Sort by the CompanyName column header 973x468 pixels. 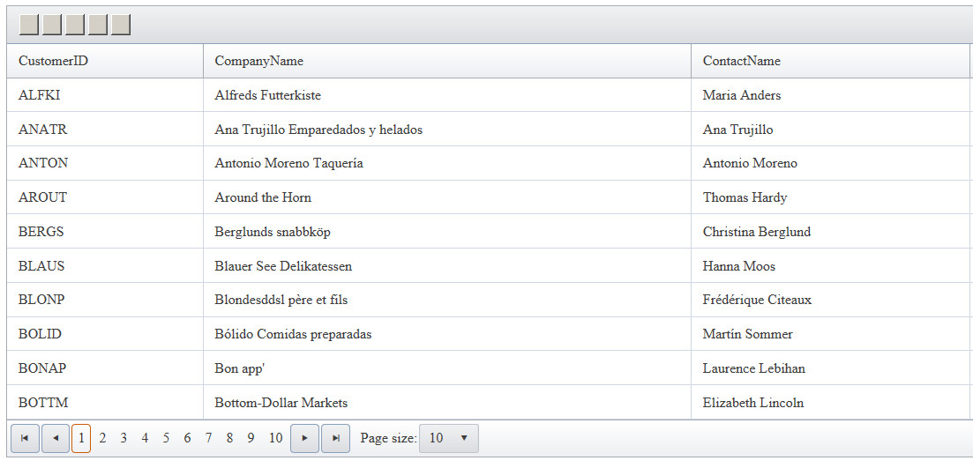[x=258, y=61]
